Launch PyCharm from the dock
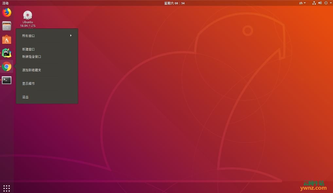 [x=7, y=53]
